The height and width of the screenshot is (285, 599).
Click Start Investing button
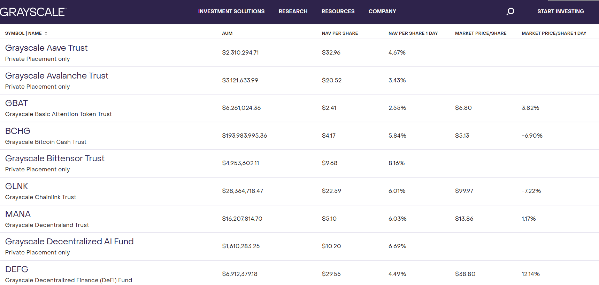561,11
